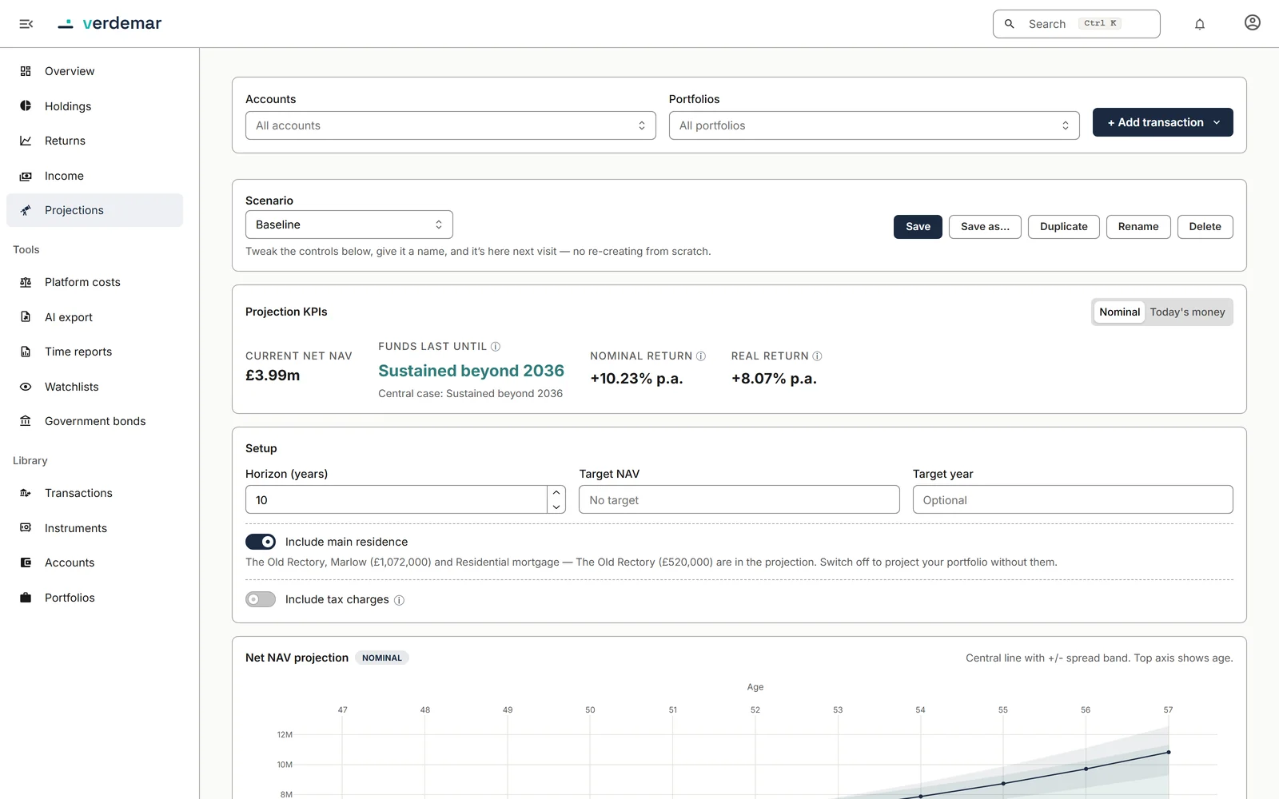Collapse the sidebar with the menu icon
The image size is (1279, 799).
click(26, 24)
